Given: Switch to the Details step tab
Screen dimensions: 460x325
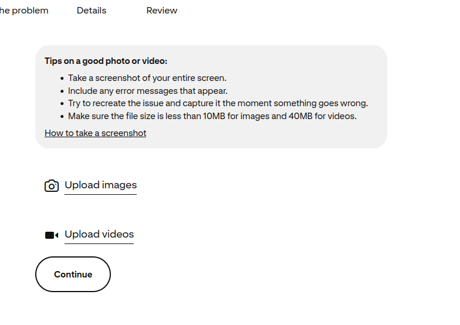Looking at the screenshot, I should click(92, 11).
